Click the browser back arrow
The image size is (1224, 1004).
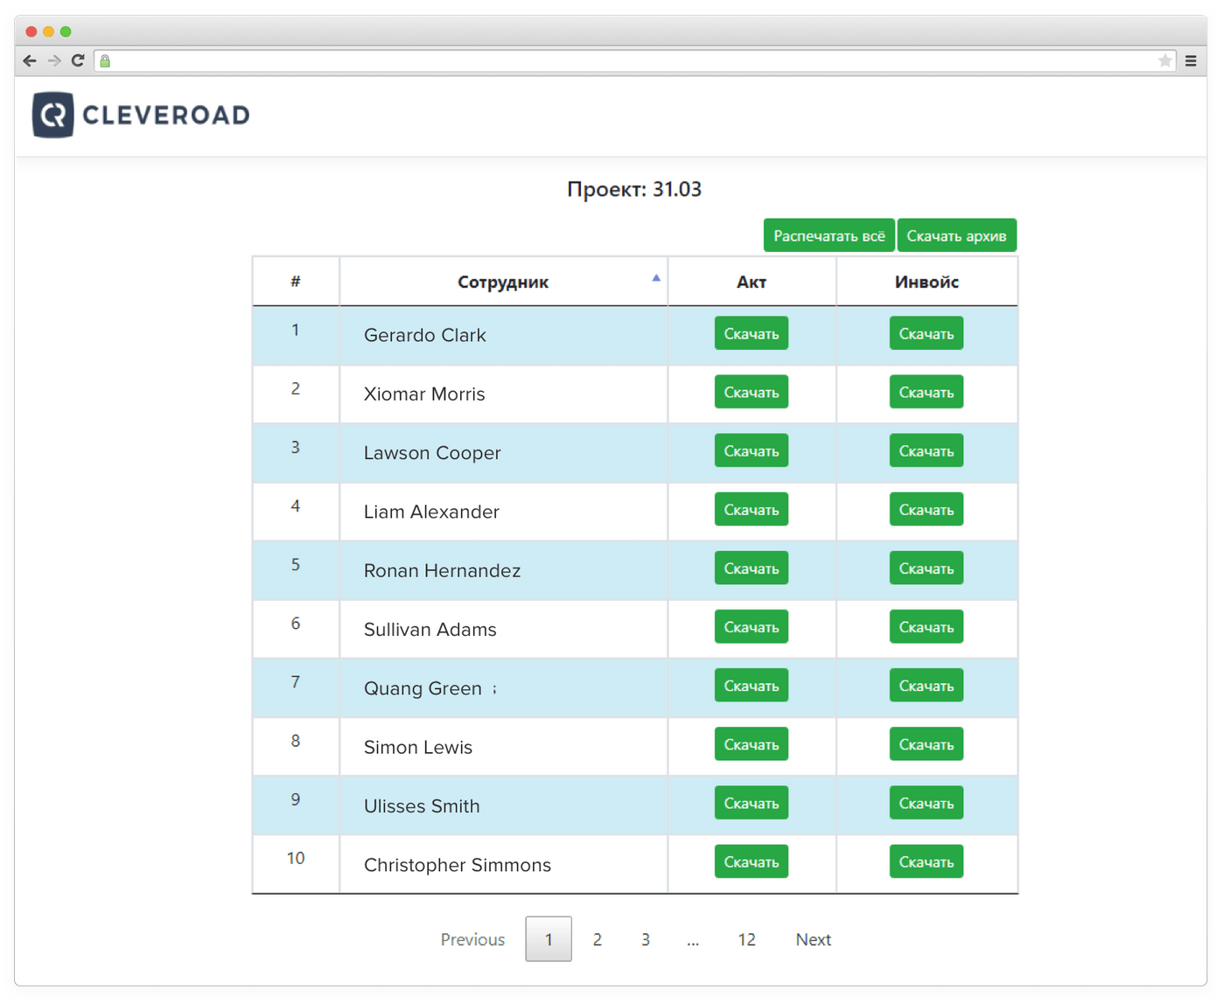[x=30, y=60]
